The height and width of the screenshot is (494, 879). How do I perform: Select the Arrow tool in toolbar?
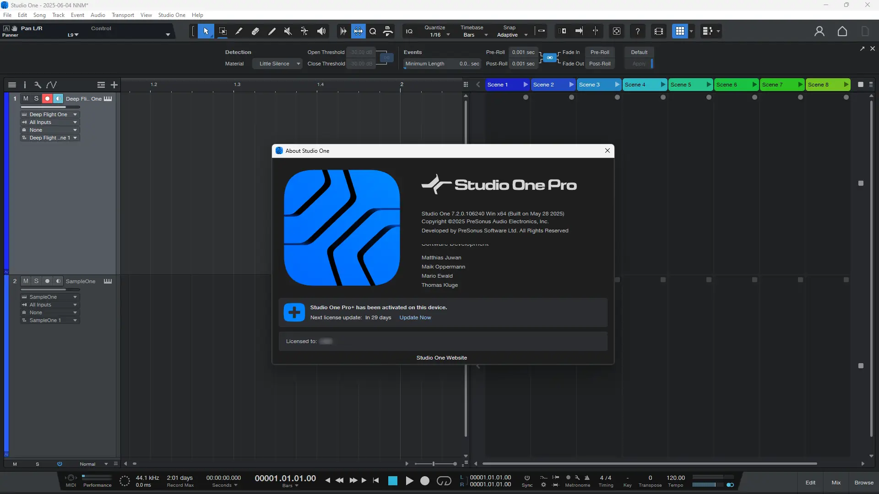[x=206, y=31]
